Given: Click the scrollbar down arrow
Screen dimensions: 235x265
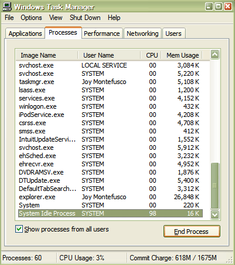Looking at the screenshot, I should click(214, 214).
